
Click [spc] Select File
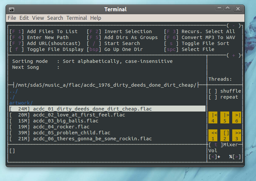[189, 49]
